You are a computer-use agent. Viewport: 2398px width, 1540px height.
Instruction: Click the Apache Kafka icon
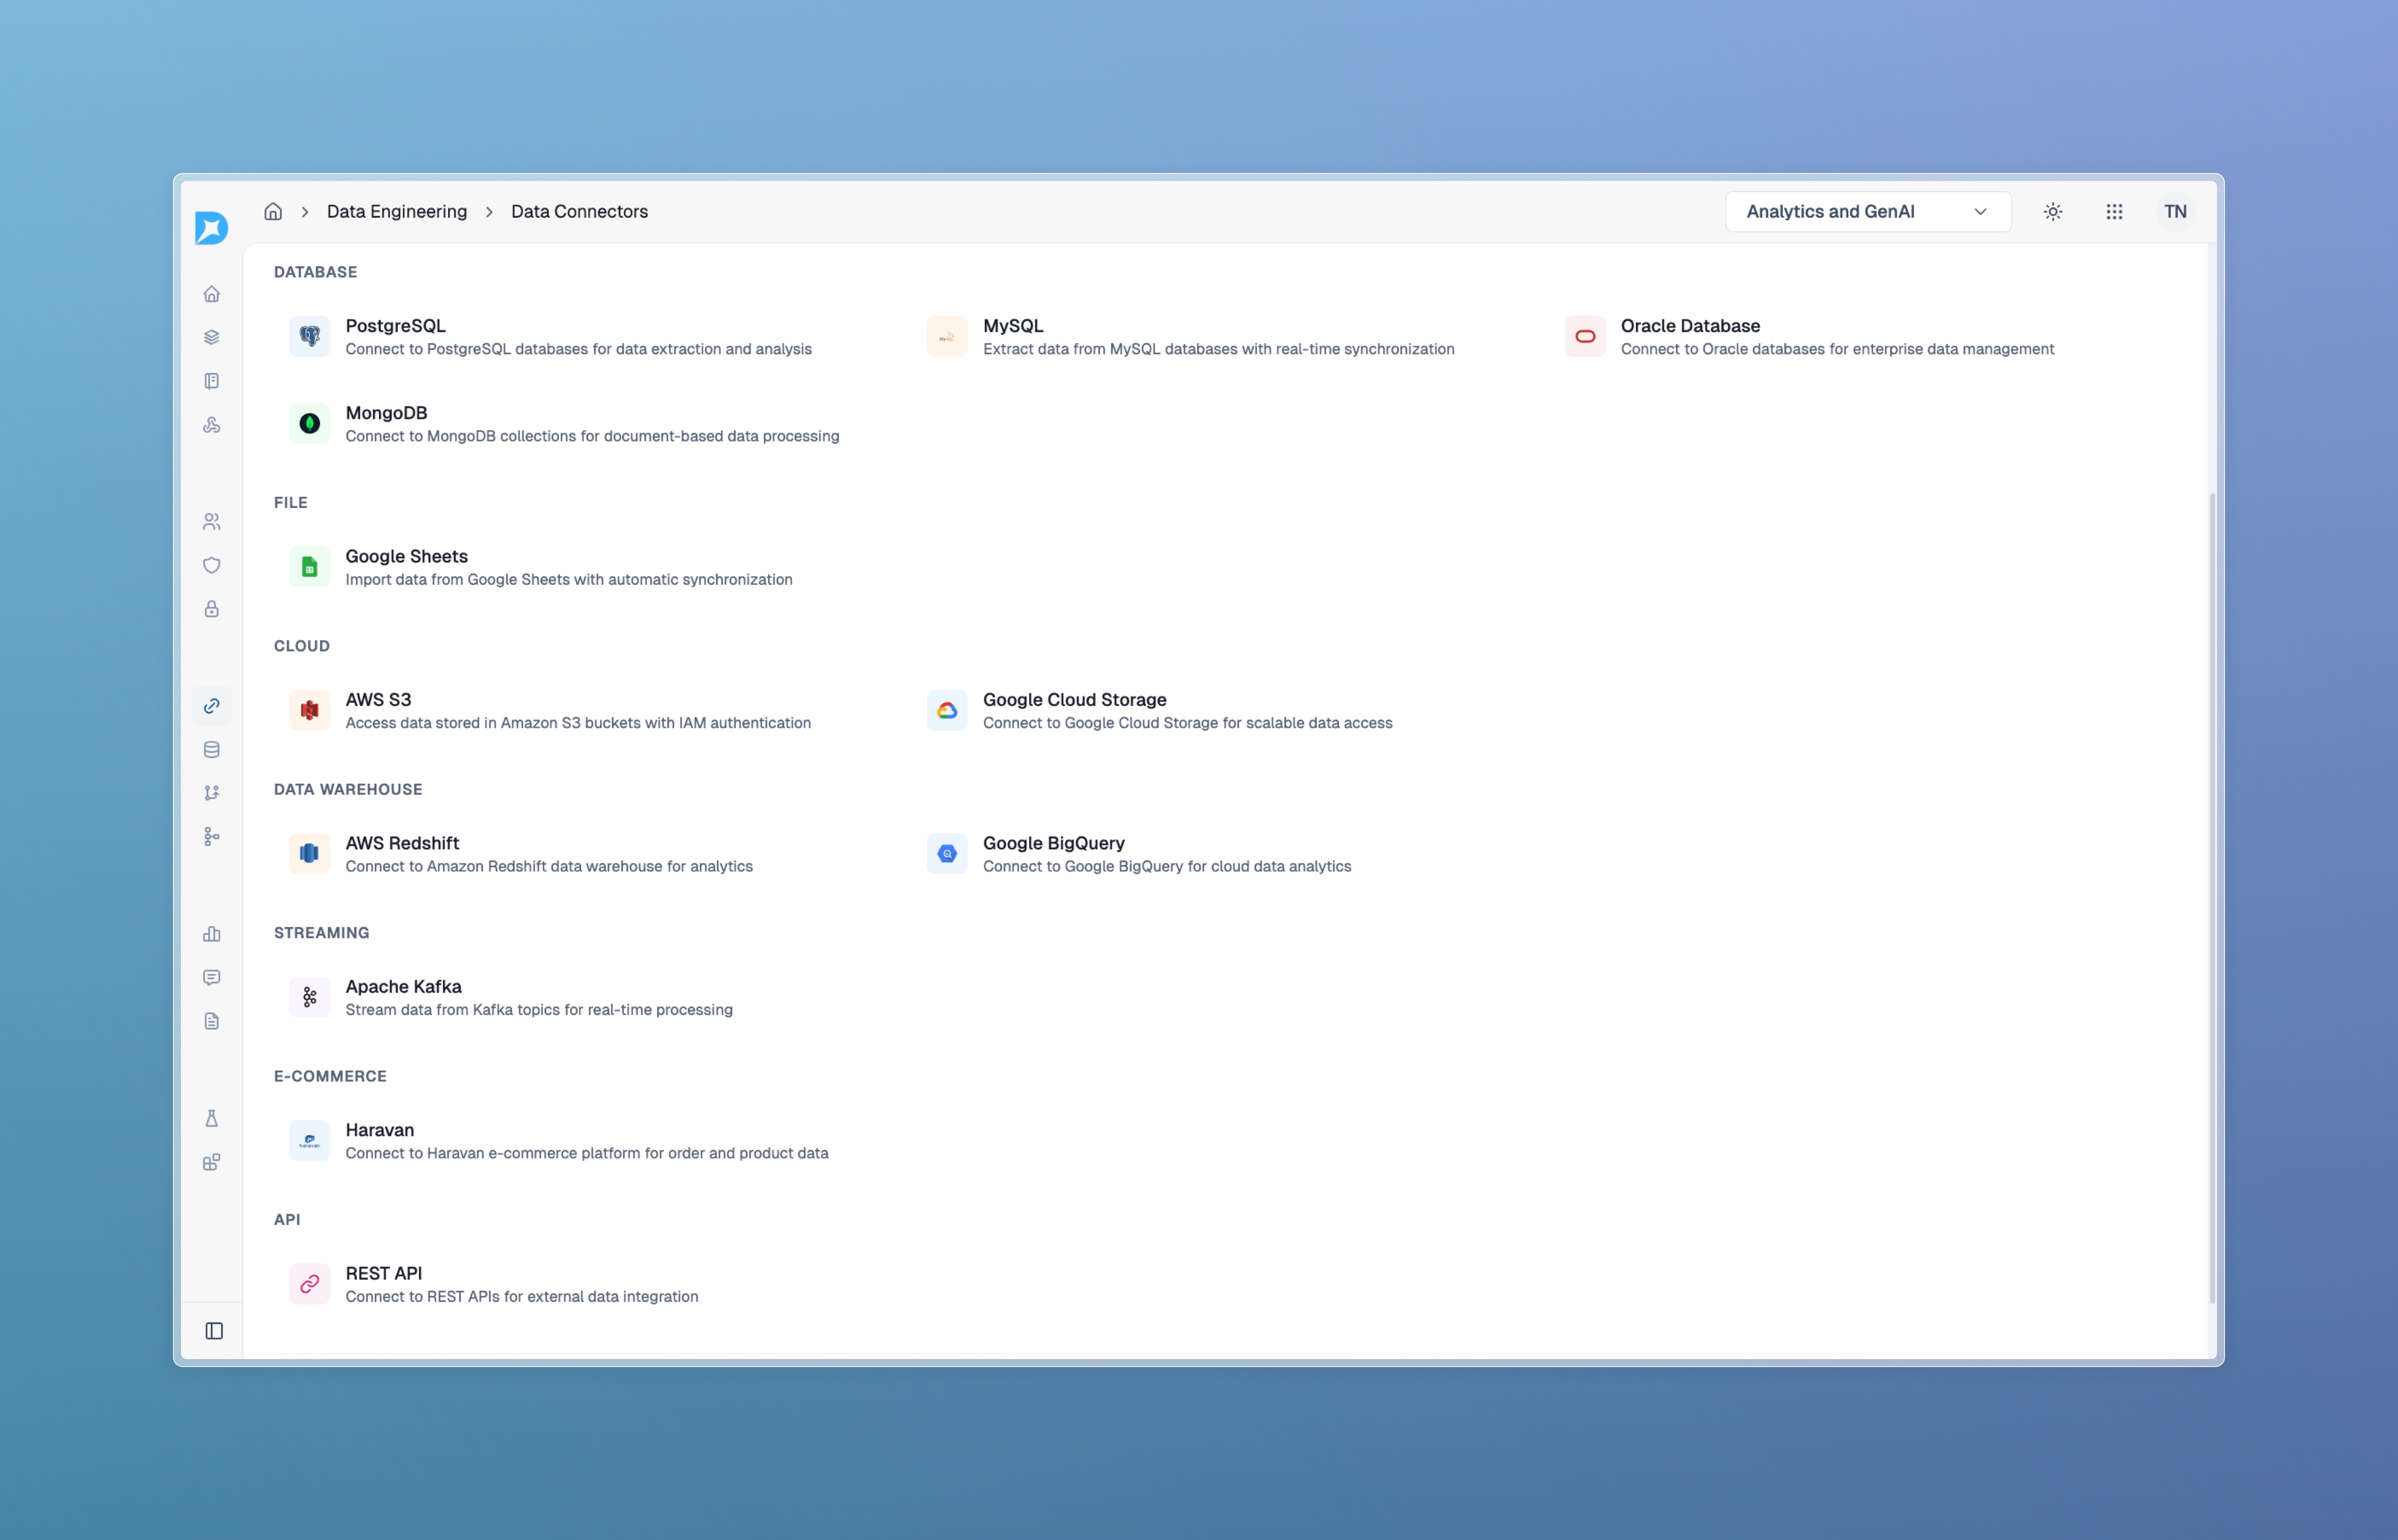[310, 997]
